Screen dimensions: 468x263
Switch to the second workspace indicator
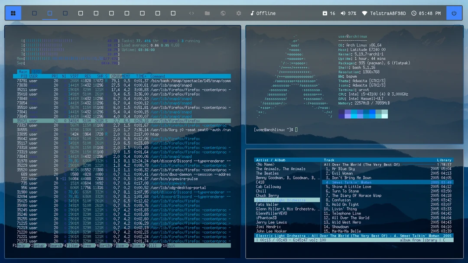[49, 13]
